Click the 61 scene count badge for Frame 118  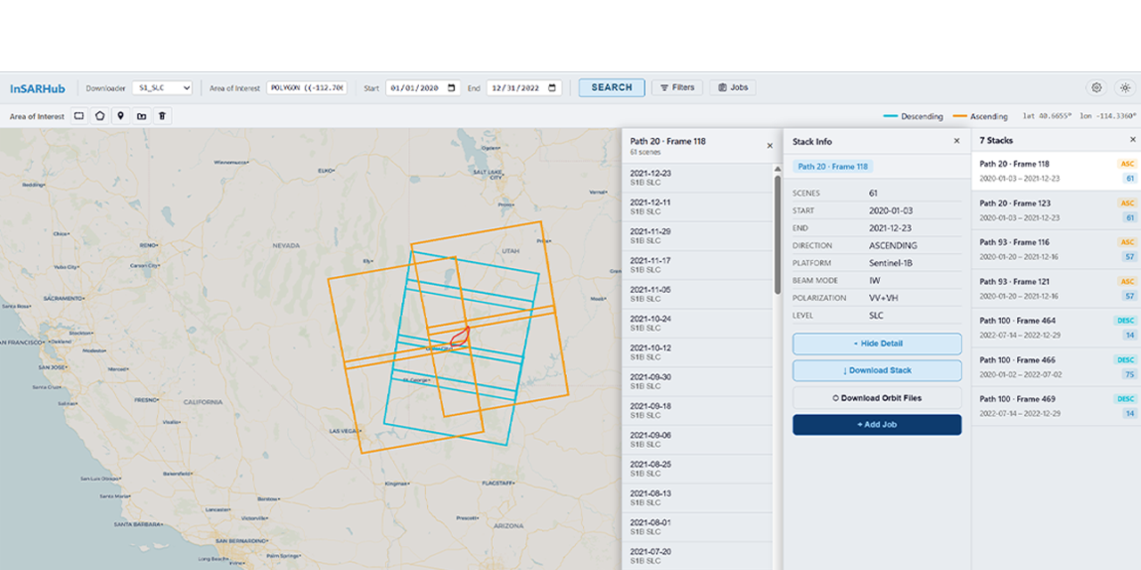pos(1129,178)
